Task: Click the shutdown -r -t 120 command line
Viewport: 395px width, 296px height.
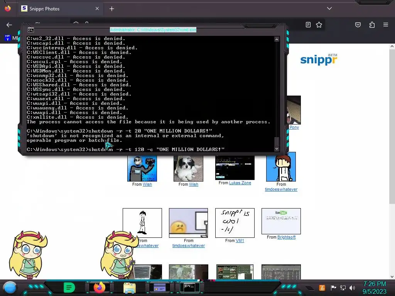Action: pyautogui.click(x=126, y=150)
